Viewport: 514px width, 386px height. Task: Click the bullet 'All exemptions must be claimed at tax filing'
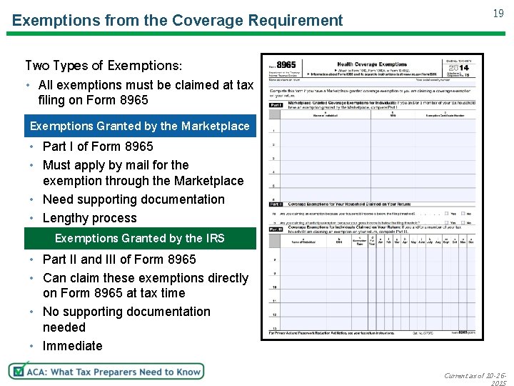click(x=146, y=92)
